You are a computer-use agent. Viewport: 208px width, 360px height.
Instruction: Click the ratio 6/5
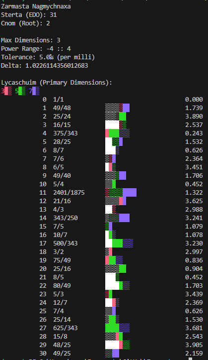click(59, 167)
